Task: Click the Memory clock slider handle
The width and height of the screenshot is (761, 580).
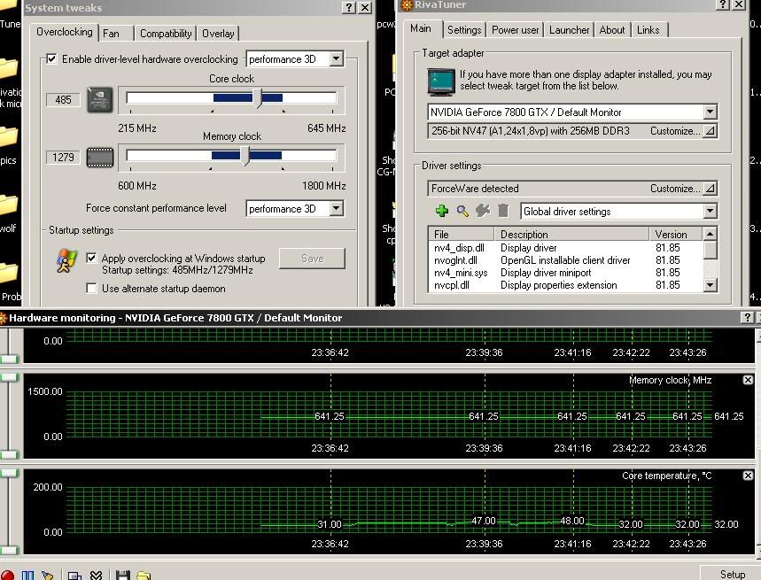Action: pyautogui.click(x=245, y=156)
